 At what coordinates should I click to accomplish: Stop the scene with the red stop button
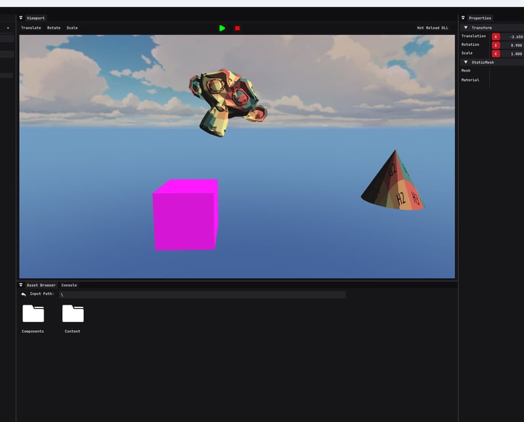pos(237,29)
